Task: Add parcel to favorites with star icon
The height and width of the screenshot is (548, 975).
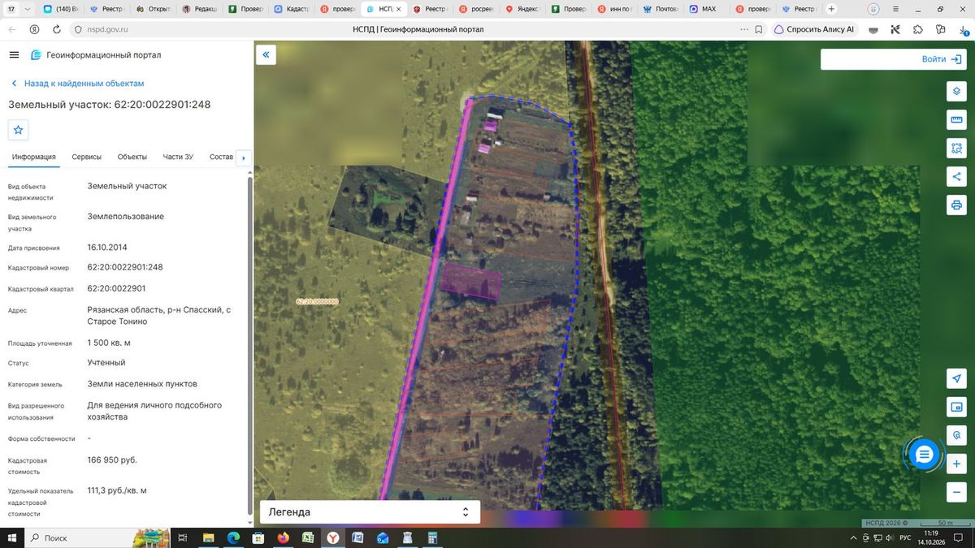Action: tap(18, 130)
